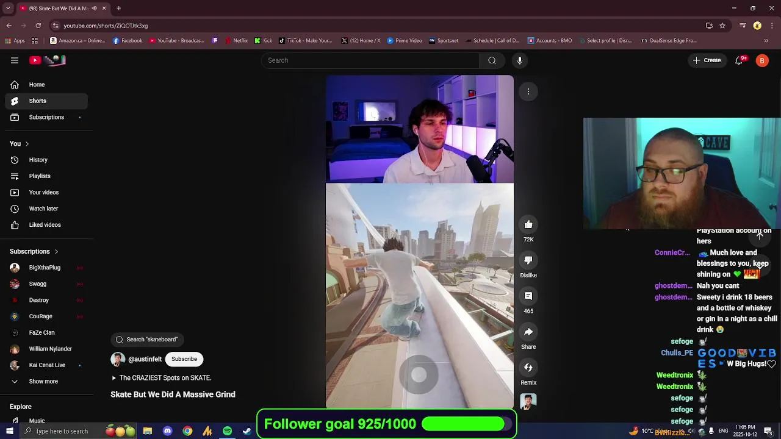Image resolution: width=781 pixels, height=439 pixels.
Task: Open Your videos
Action: click(46, 193)
